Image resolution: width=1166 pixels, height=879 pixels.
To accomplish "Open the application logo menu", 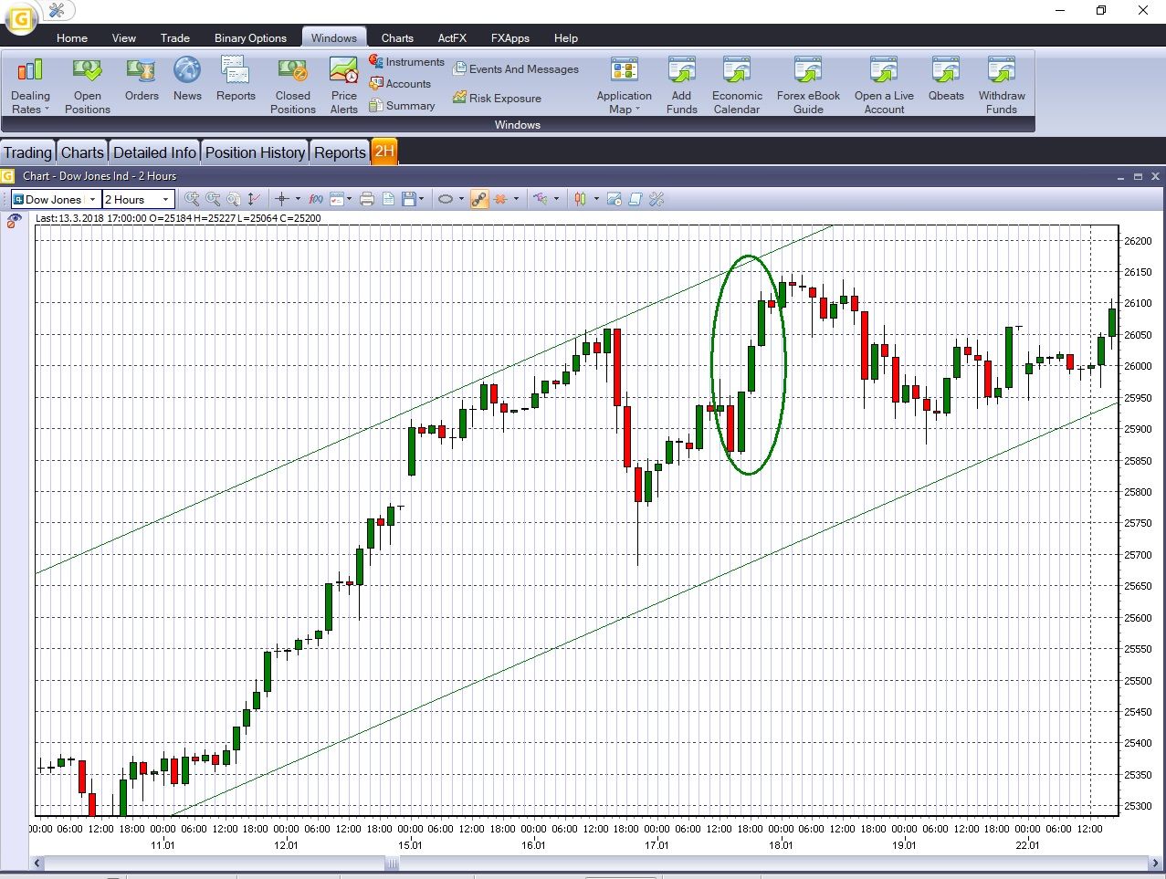I will coord(19,17).
